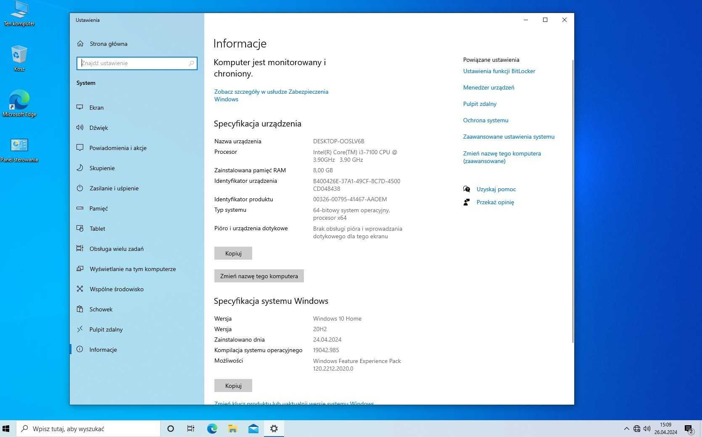
Task: Click the Pulpit zdalny sidebar icon
Action: coord(80,329)
